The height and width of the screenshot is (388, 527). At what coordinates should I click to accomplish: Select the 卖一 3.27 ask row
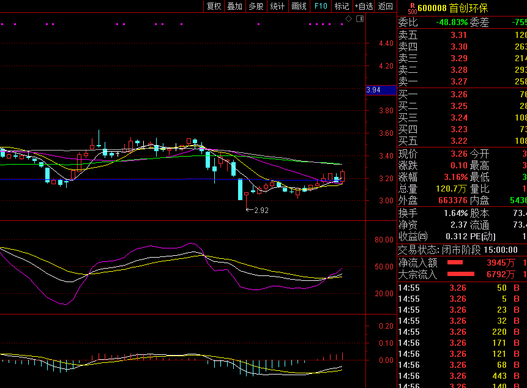point(462,81)
